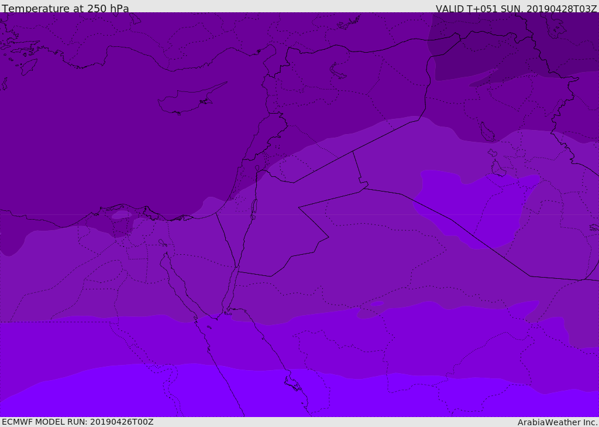Click the 'ArabiaWeather Inc.' credit text
The width and height of the screenshot is (599, 427).
(557, 422)
